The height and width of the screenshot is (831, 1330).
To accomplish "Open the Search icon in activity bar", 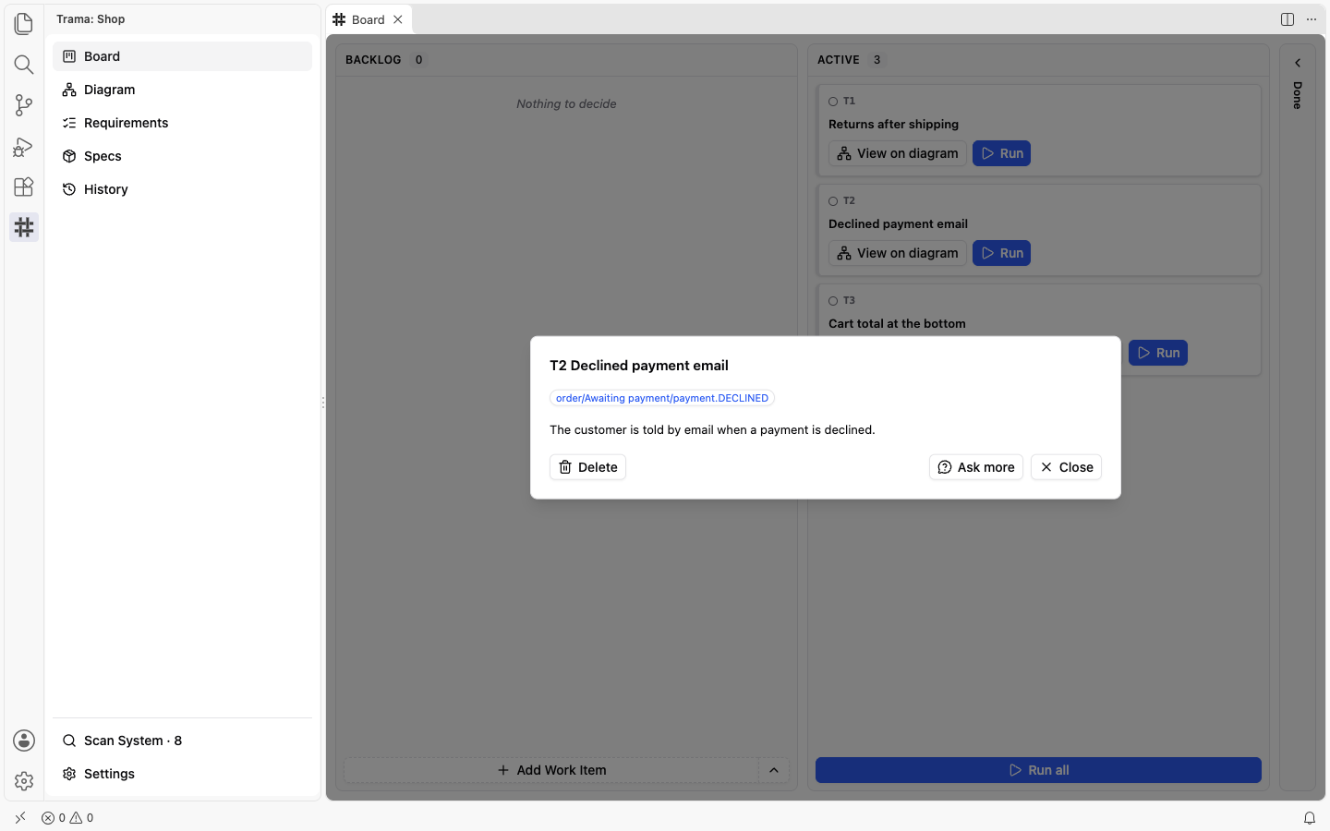I will pyautogui.click(x=24, y=65).
